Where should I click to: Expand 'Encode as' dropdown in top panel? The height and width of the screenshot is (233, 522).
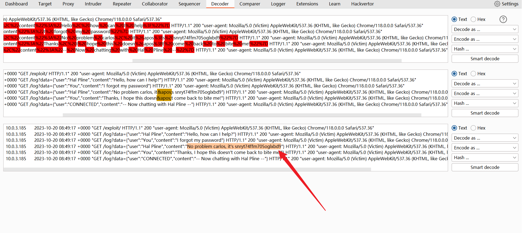tap(485, 39)
